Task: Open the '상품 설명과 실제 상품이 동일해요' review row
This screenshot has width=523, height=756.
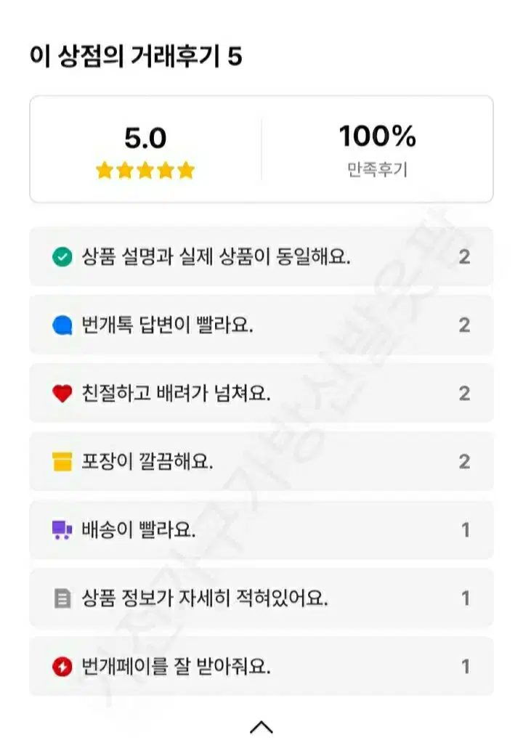Action: [x=261, y=256]
